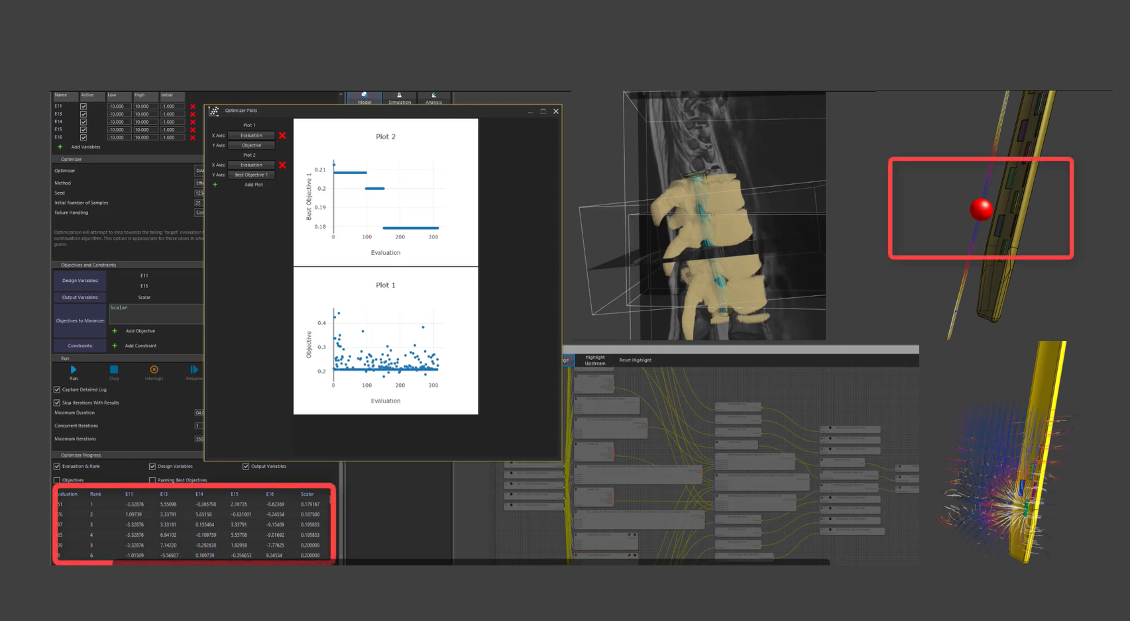Maximize the Optimizer Plots window

(543, 111)
